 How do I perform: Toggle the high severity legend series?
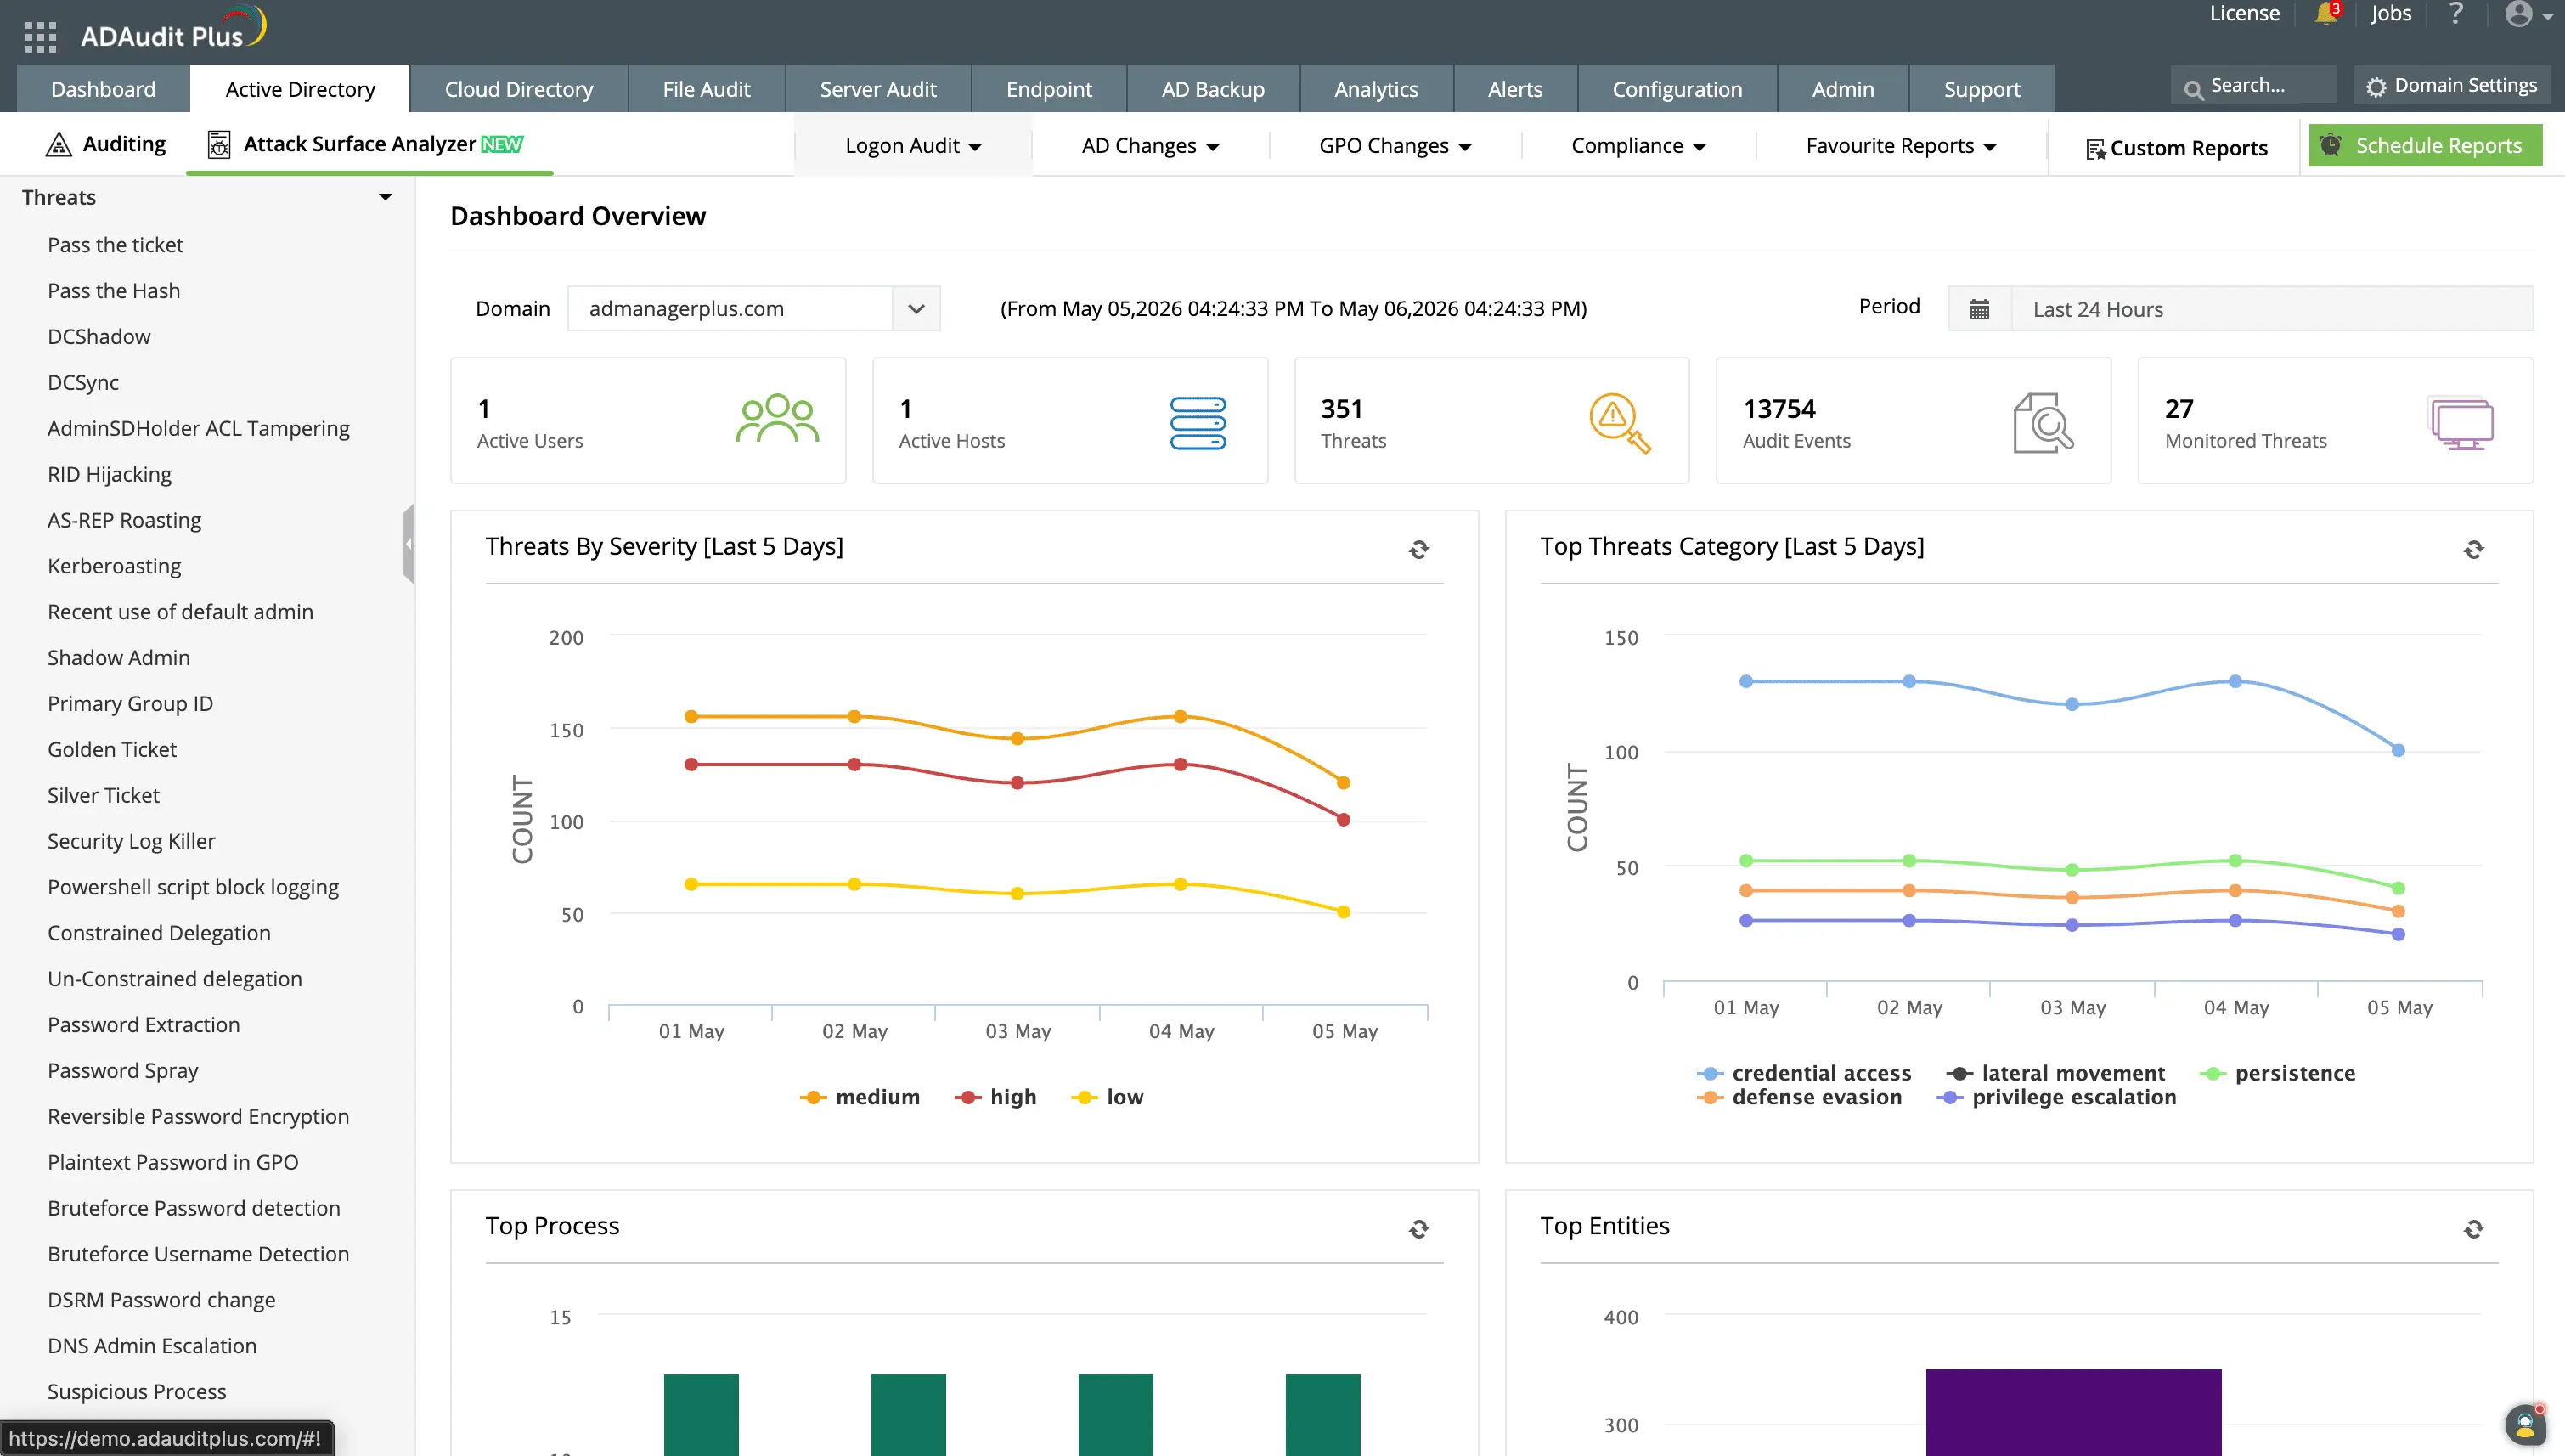995,1097
